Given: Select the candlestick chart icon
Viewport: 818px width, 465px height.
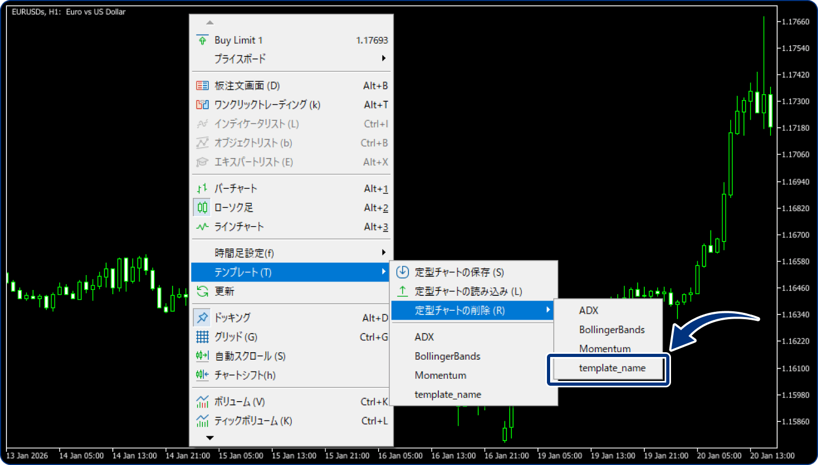Looking at the screenshot, I should pos(202,207).
